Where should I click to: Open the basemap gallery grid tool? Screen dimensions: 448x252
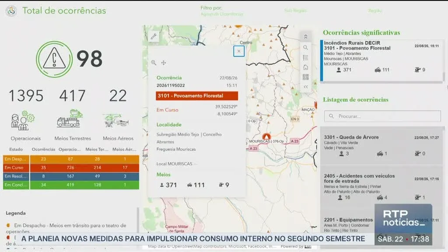point(305,77)
